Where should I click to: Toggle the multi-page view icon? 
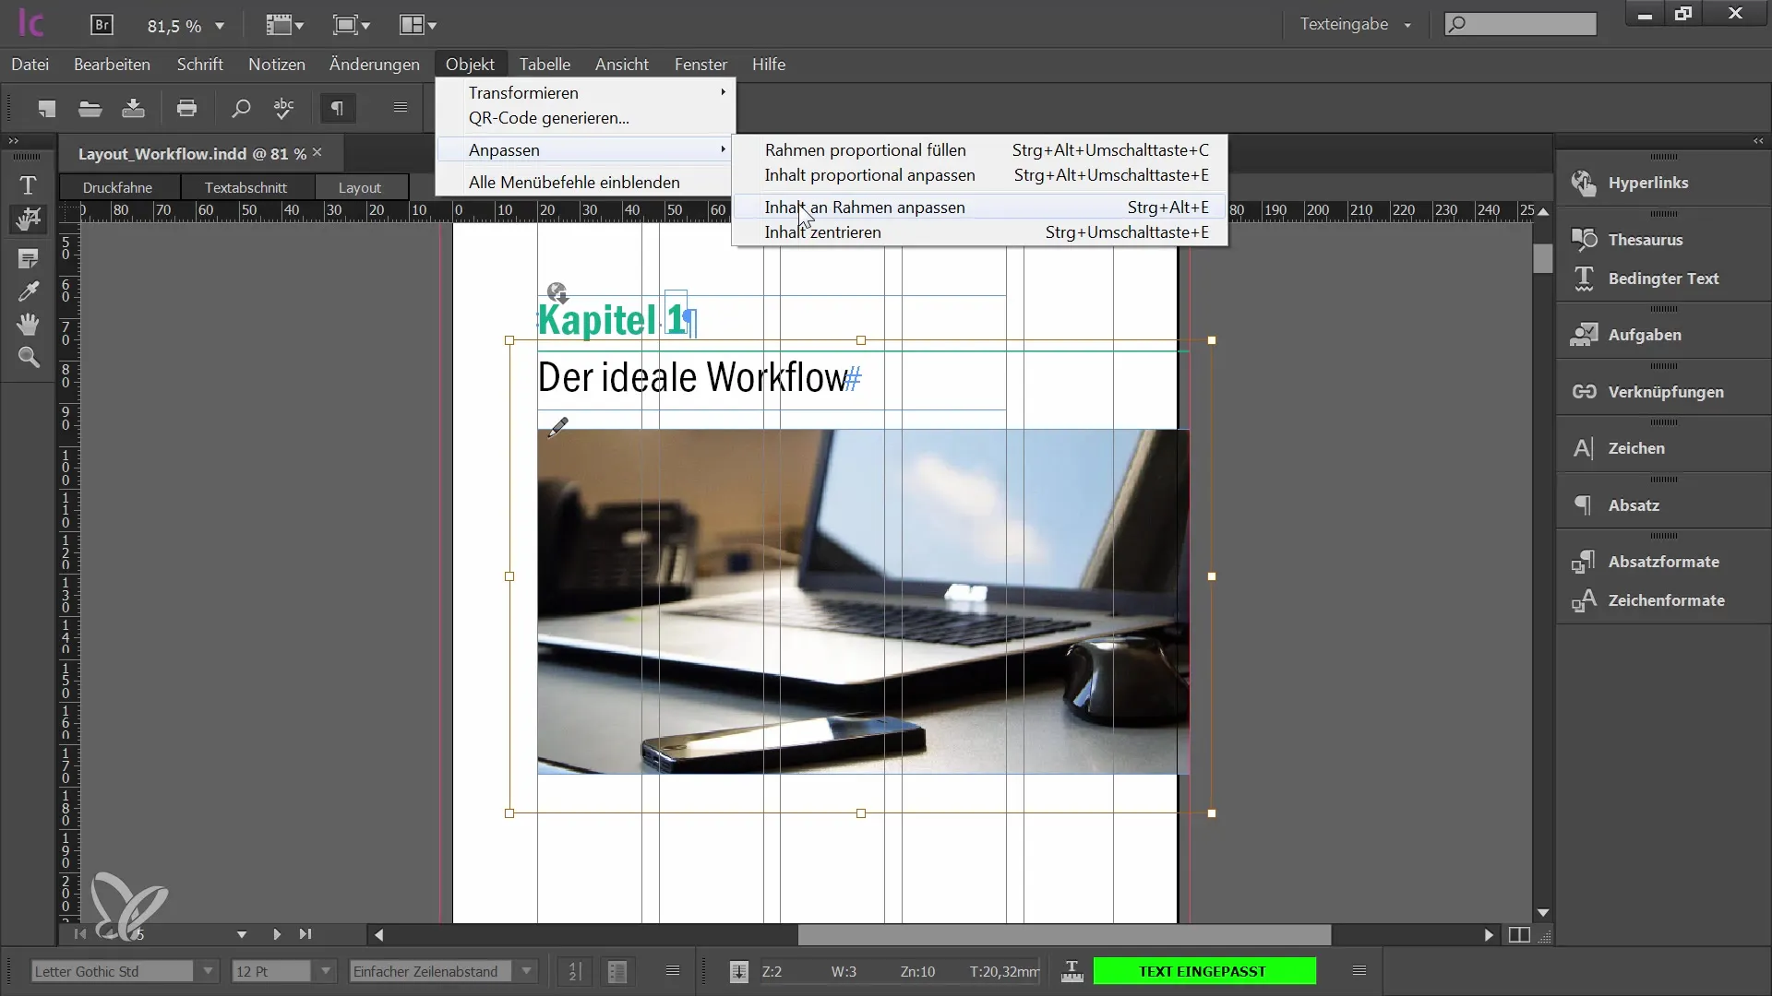click(x=1519, y=934)
